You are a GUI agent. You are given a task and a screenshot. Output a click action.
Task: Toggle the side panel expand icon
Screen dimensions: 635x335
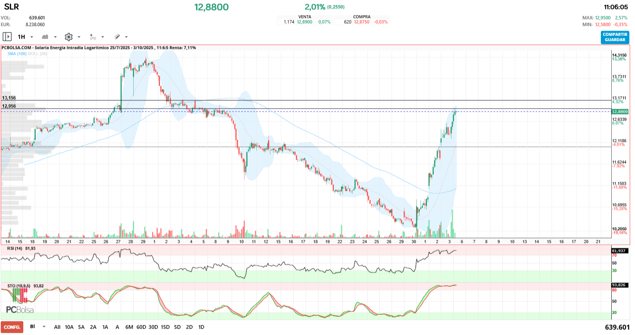[x=7, y=37]
